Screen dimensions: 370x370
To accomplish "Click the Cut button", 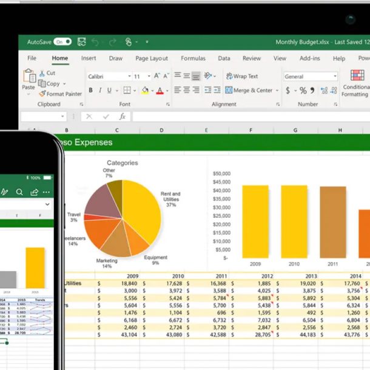I will point(47,73).
